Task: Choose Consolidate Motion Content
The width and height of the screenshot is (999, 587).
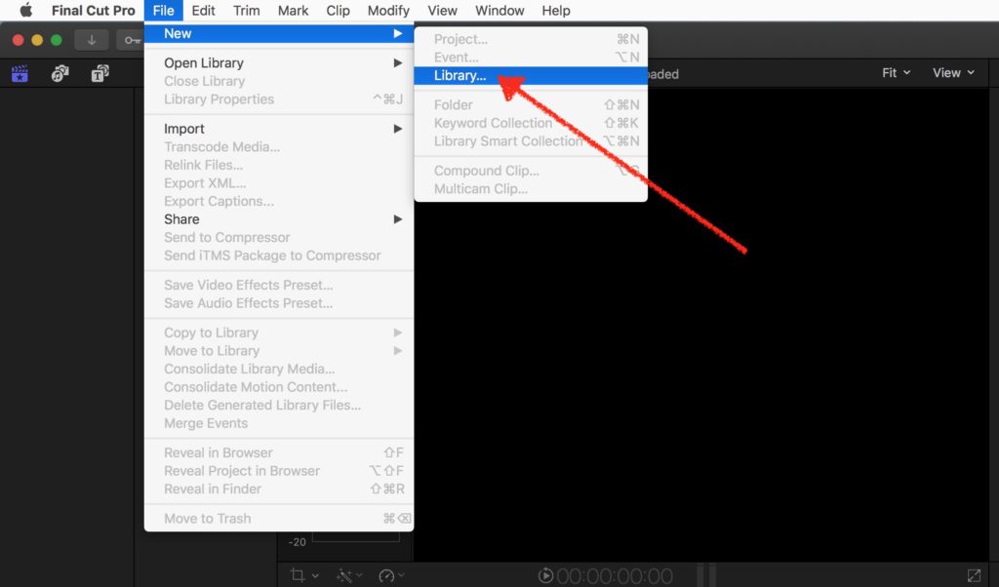Action: pos(279,387)
